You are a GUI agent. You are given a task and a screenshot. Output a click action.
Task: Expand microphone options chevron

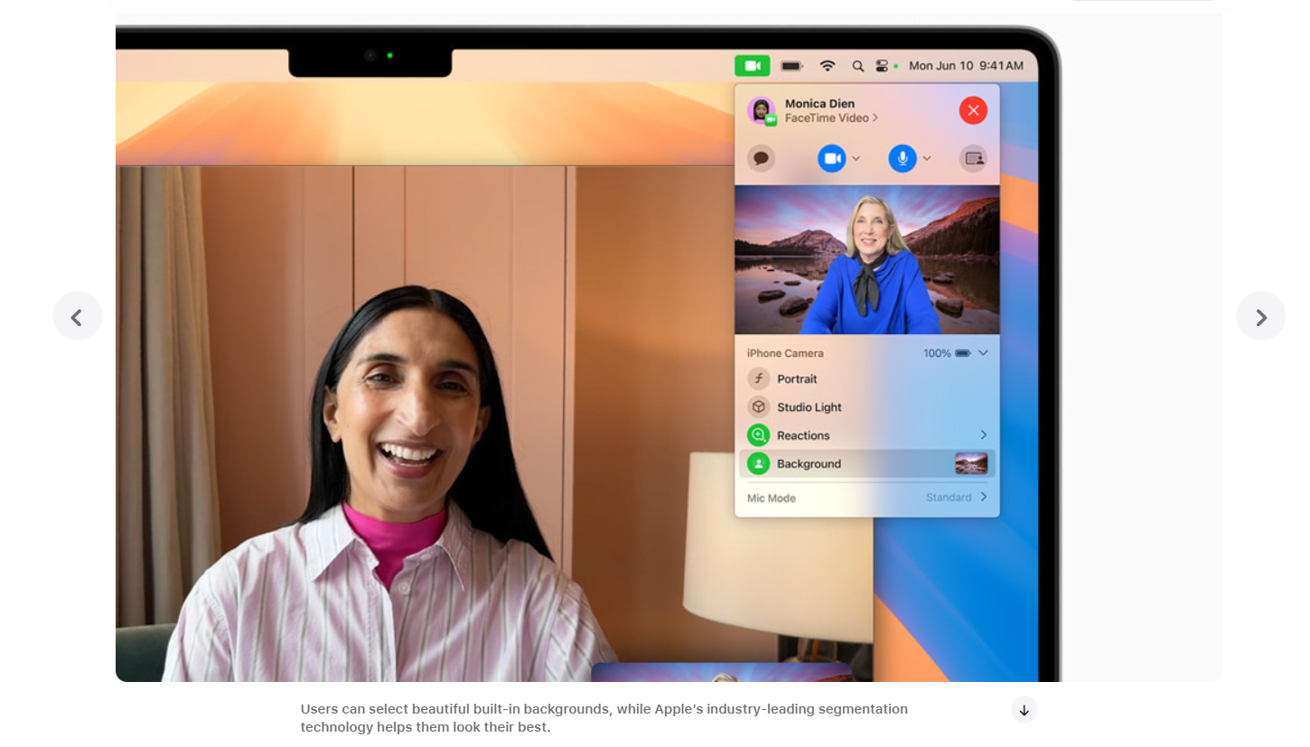click(x=927, y=158)
